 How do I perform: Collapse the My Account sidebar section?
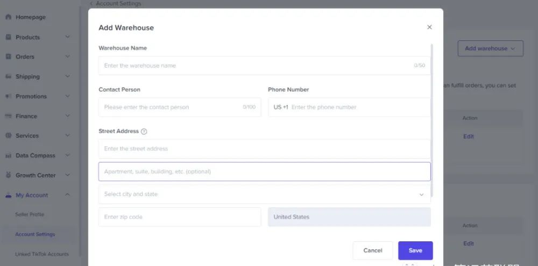click(x=67, y=195)
